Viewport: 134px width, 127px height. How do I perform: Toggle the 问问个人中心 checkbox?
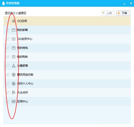point(8,84)
